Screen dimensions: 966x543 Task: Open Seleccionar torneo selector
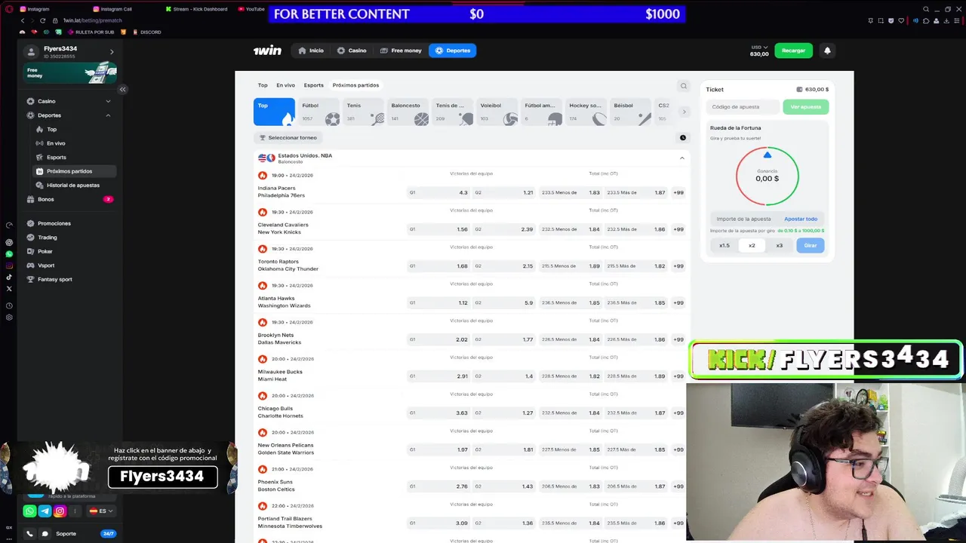point(288,138)
